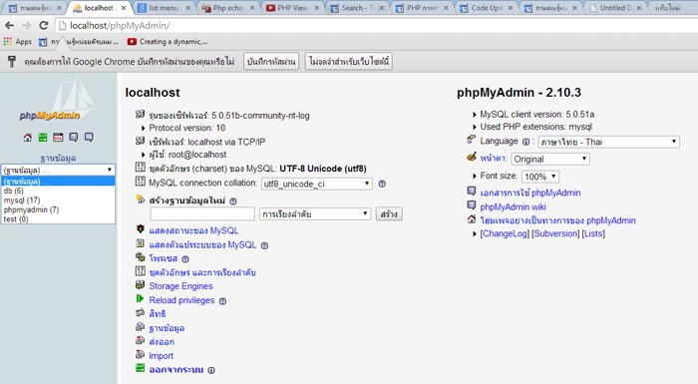This screenshot has width=698, height=384.
Task: Open collation dropdown for new database
Action: coord(315,213)
